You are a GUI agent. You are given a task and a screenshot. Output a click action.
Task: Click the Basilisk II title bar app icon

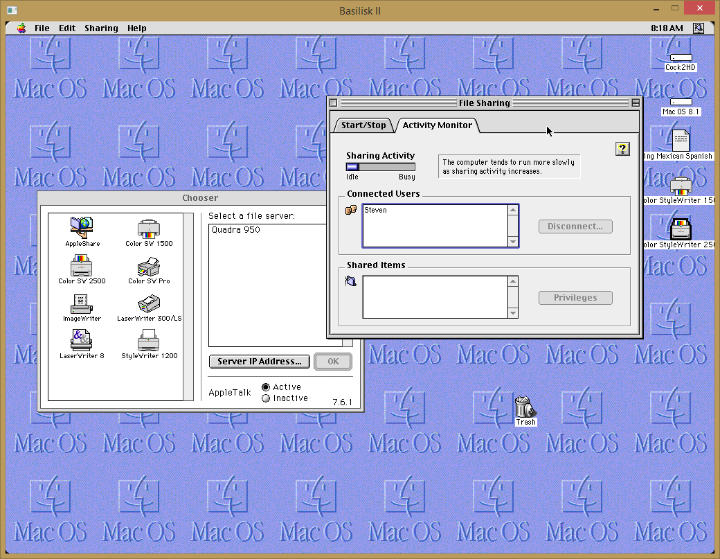(x=12, y=10)
